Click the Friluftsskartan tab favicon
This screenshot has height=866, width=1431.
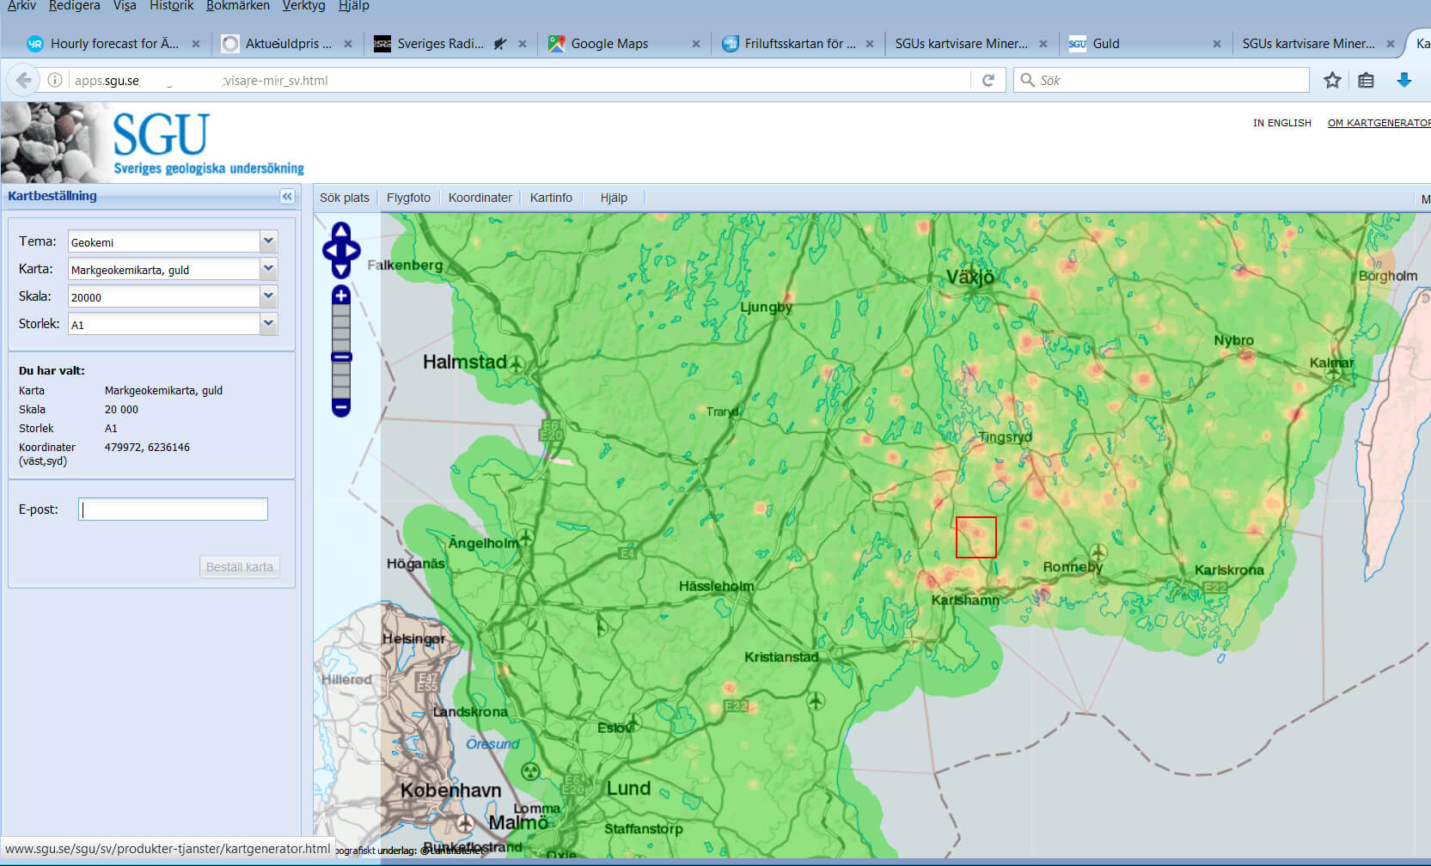[x=730, y=44]
